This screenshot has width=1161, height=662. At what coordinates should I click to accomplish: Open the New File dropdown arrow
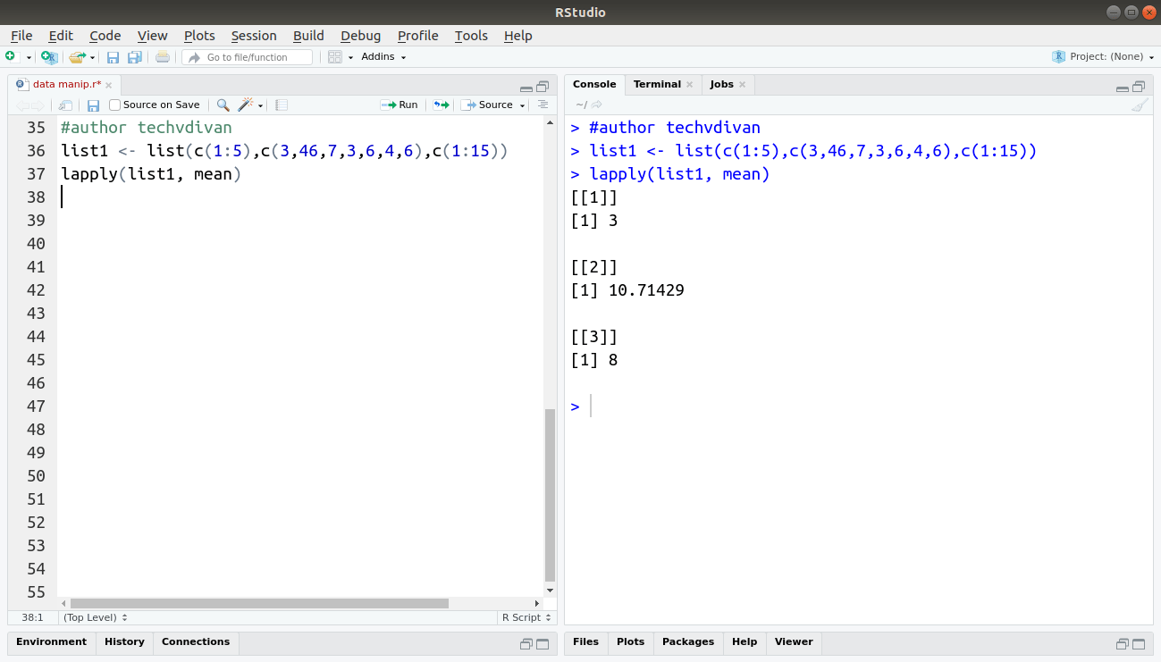(29, 57)
